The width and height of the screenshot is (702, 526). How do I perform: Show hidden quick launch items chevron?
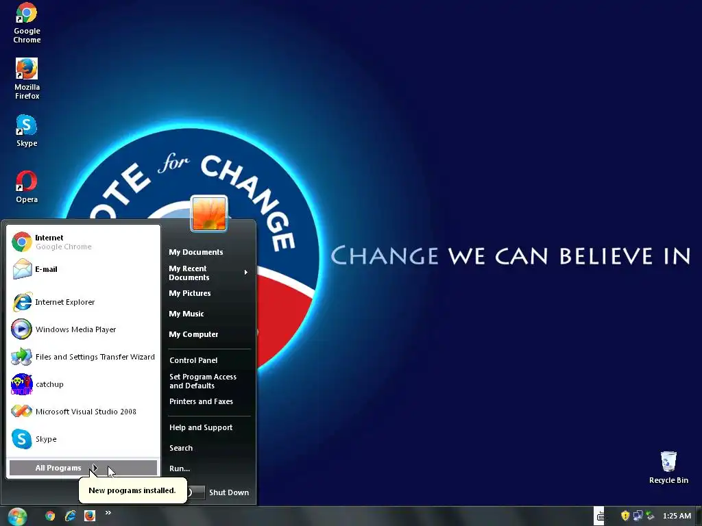tap(108, 512)
